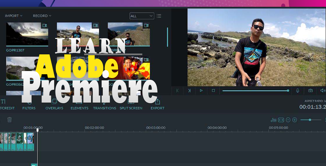Click the zoom-to-fit timeline icon

point(281,120)
